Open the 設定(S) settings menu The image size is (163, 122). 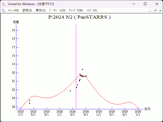click(27, 10)
